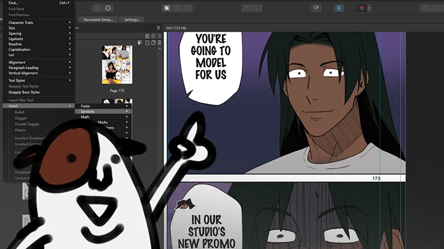Click the page number 173 on canvas
444x249 pixels.
point(376,178)
